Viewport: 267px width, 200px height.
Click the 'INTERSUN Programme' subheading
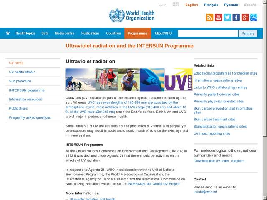84,145
